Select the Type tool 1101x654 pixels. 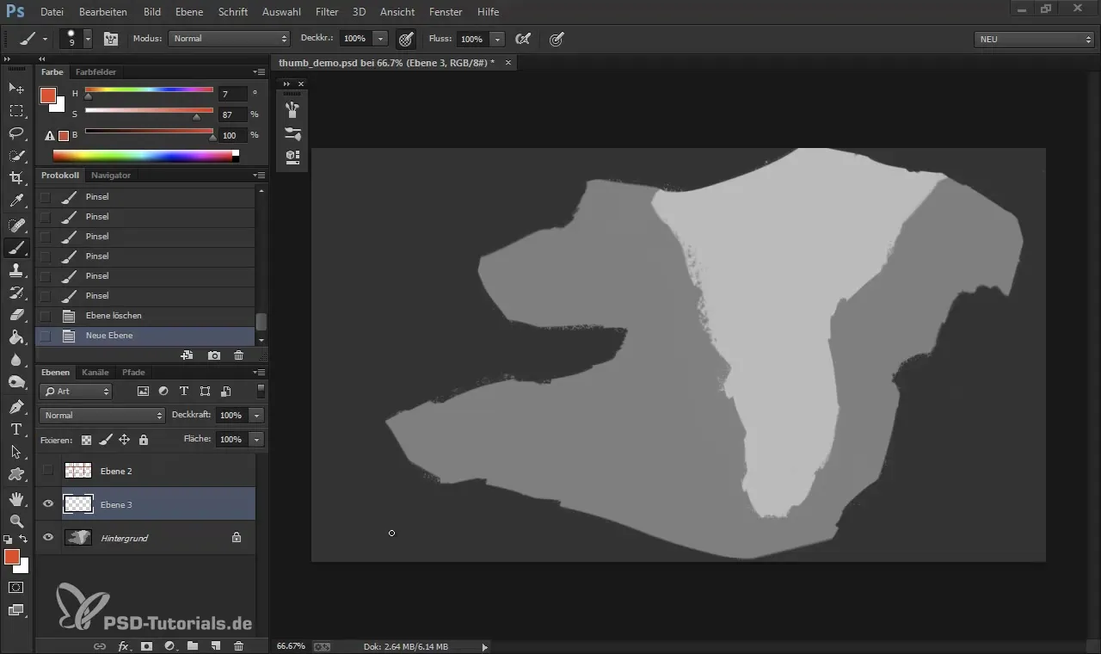tap(16, 429)
